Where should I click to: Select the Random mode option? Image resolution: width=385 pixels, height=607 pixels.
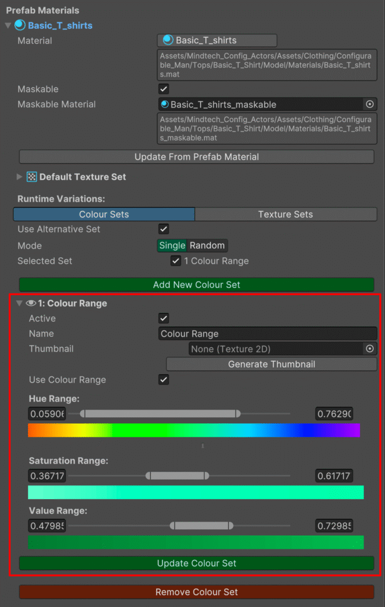tap(207, 245)
